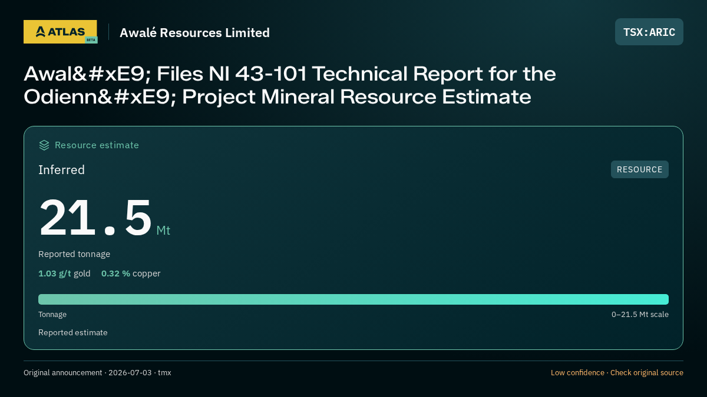Viewport: 707px width, 397px height.
Task: Open the Awalé Resources Limited company name
Action: 194,33
